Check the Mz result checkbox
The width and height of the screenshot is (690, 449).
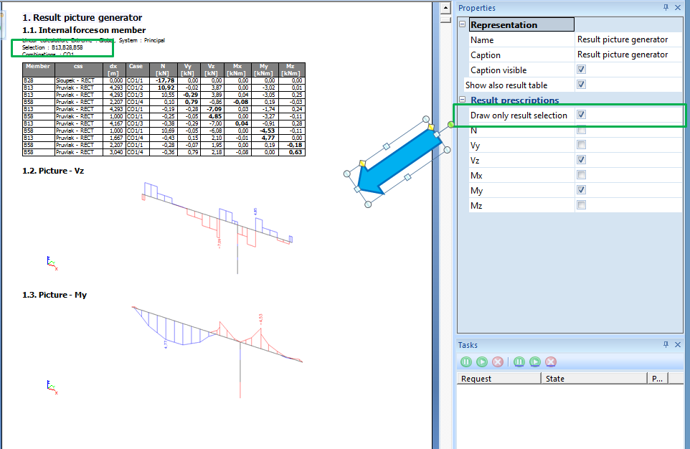581,205
